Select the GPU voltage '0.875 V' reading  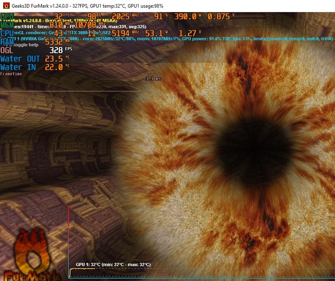221,16
